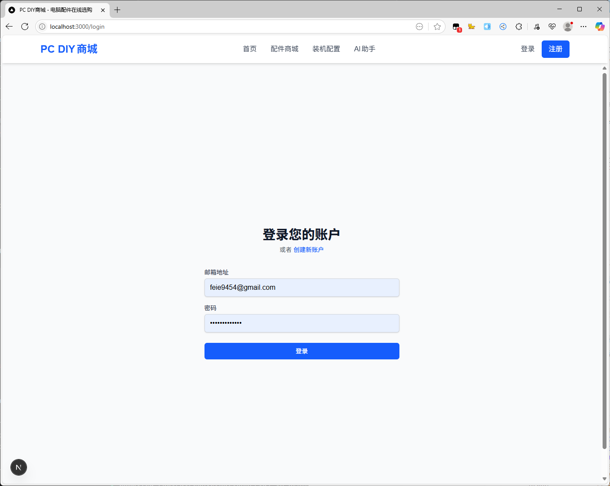View site information icon in address bar

click(42, 27)
